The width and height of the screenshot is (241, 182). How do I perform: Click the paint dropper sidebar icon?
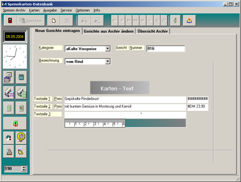(9, 138)
